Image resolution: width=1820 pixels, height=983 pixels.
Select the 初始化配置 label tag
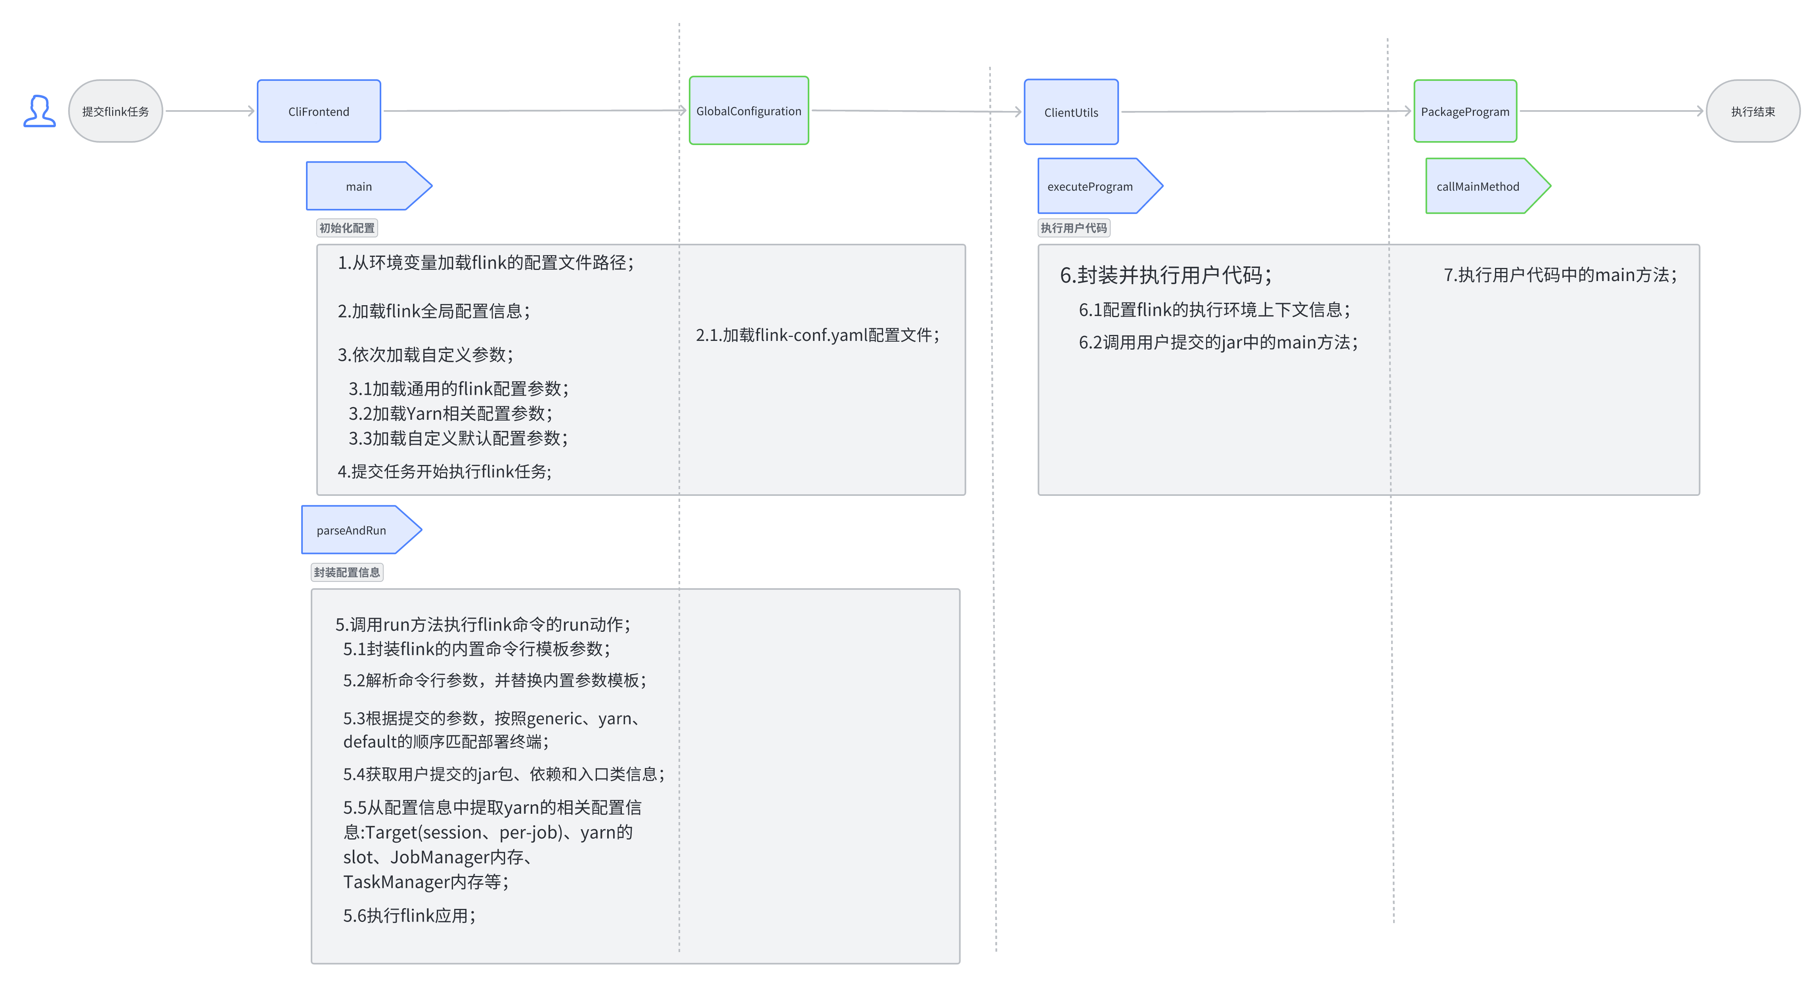tap(346, 228)
